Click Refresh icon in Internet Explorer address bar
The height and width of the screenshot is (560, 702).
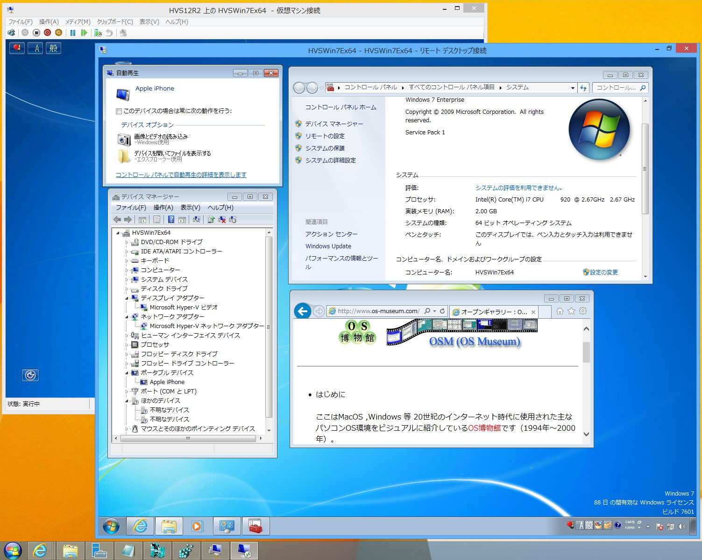442,311
